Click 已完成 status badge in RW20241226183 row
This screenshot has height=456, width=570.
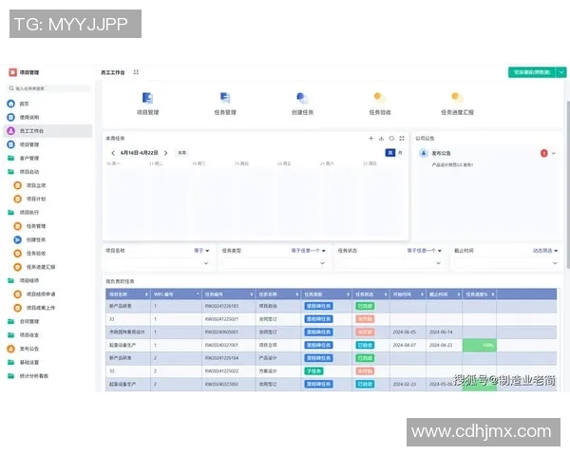pos(365,306)
